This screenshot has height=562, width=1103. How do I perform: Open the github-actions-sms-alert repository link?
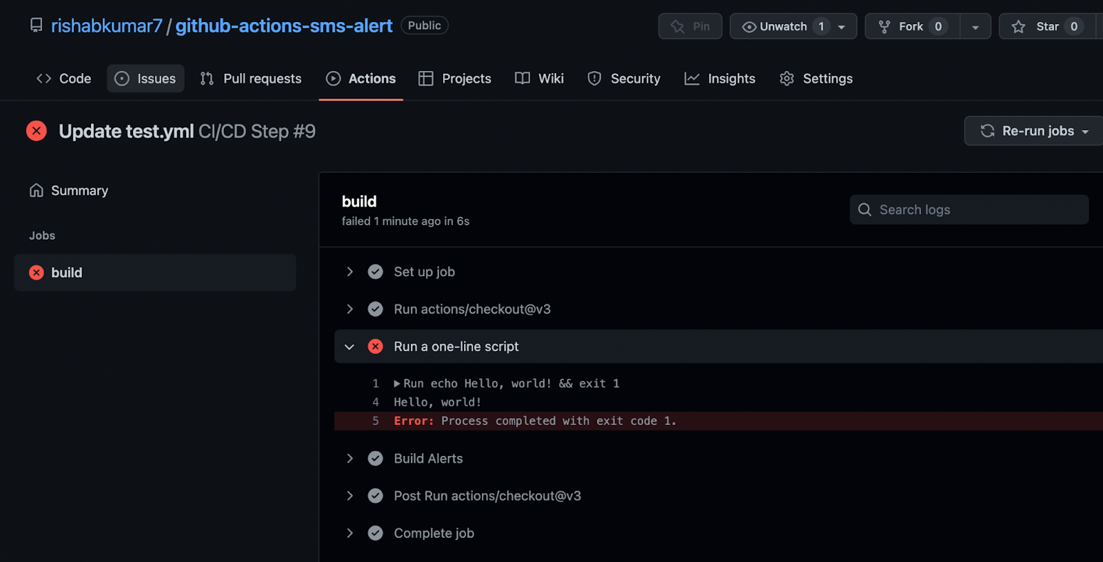(x=283, y=25)
